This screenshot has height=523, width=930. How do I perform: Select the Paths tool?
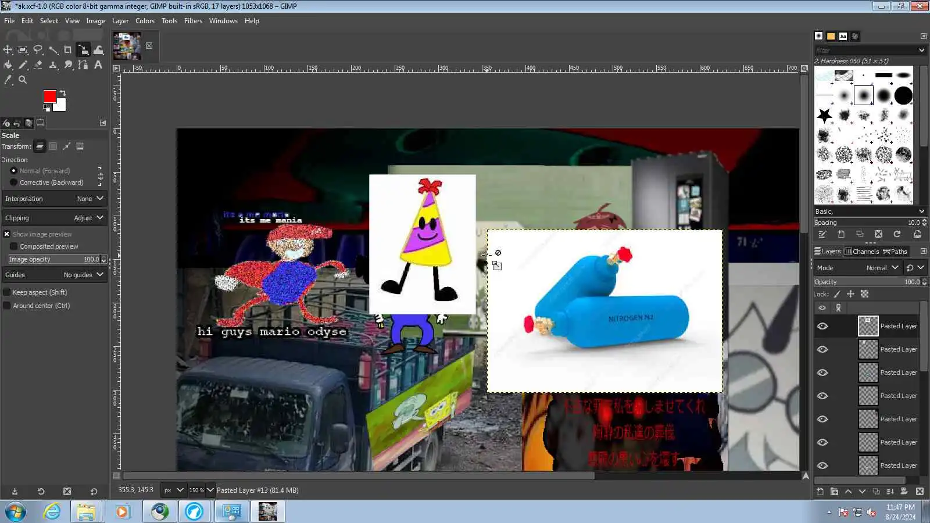83,65
